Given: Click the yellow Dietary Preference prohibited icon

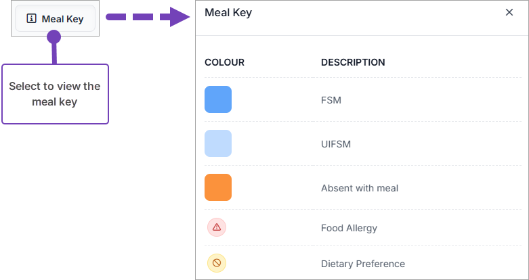Looking at the screenshot, I should pos(217,263).
